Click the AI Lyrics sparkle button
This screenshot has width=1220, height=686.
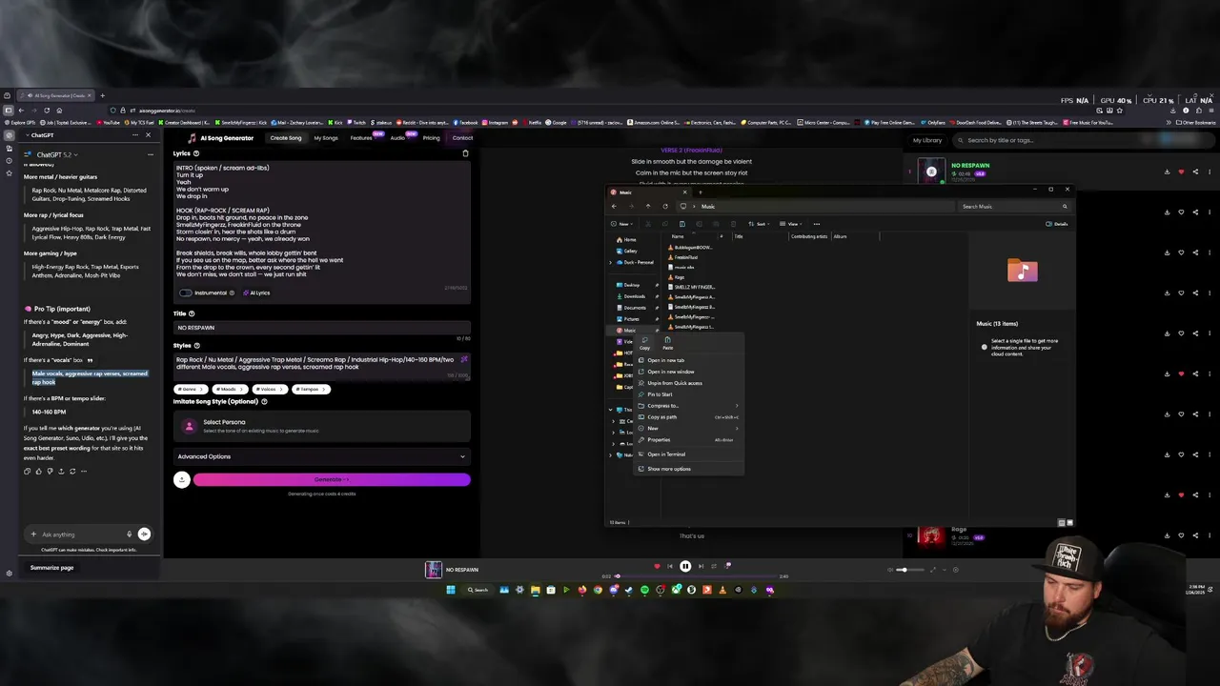(256, 293)
